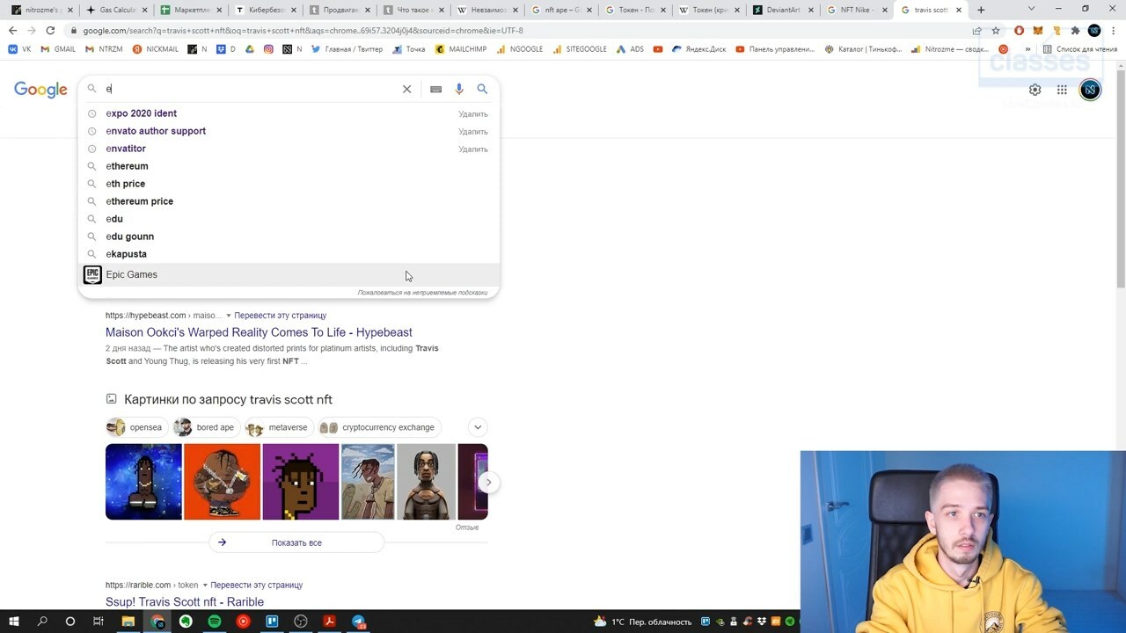Expand Hypebeast result options arrow
The image size is (1126, 633).
click(229, 316)
